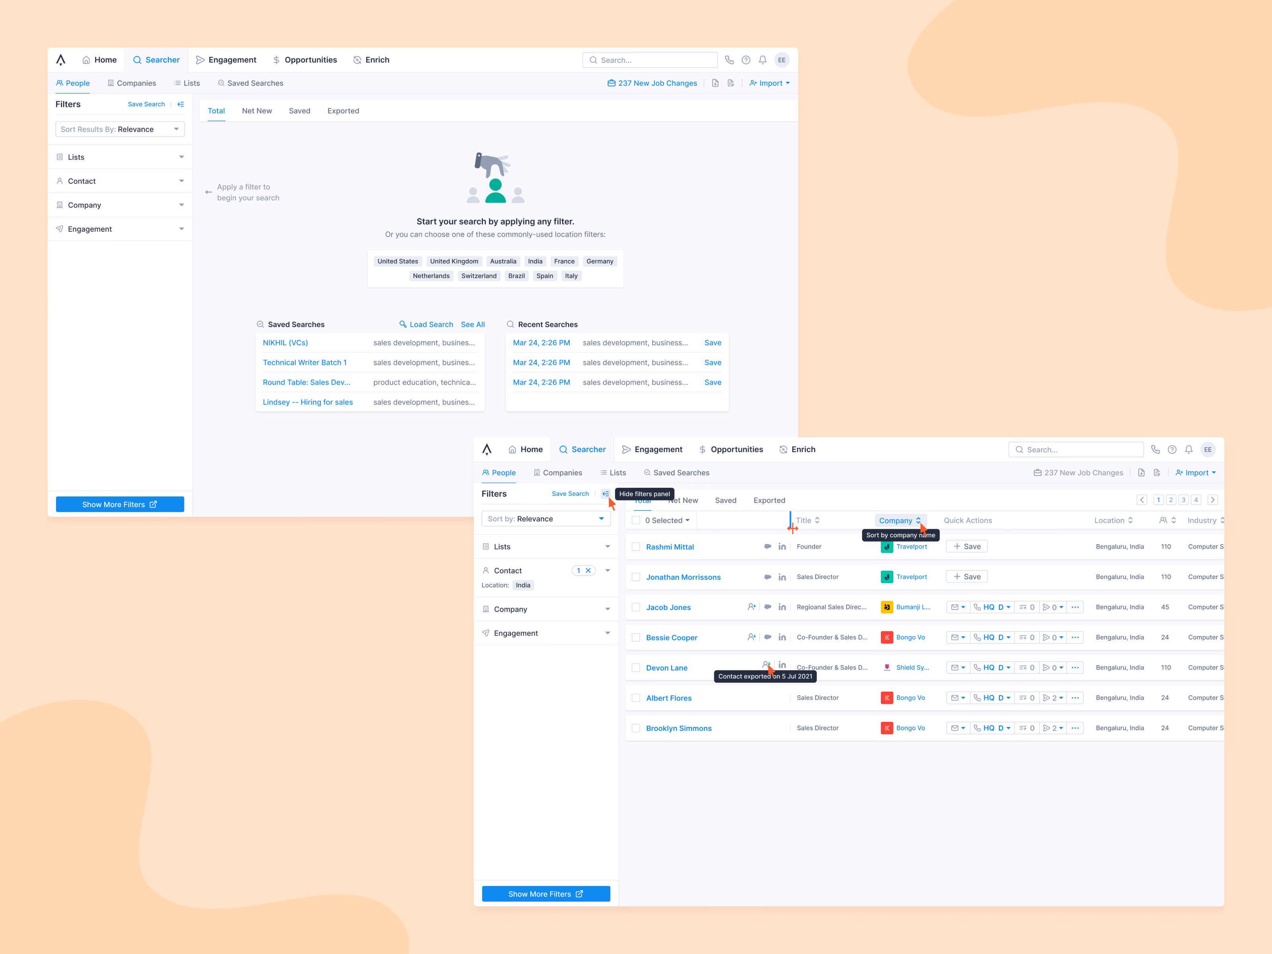Expand the Company filter in the top window
The image size is (1272, 954).
pyautogui.click(x=120, y=205)
